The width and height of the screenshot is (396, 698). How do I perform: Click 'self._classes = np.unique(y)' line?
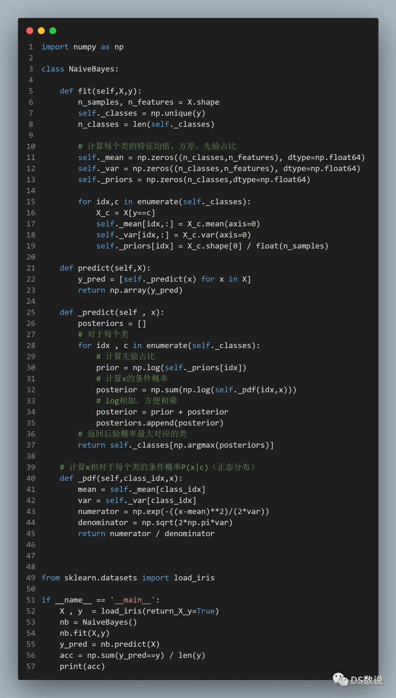(142, 113)
